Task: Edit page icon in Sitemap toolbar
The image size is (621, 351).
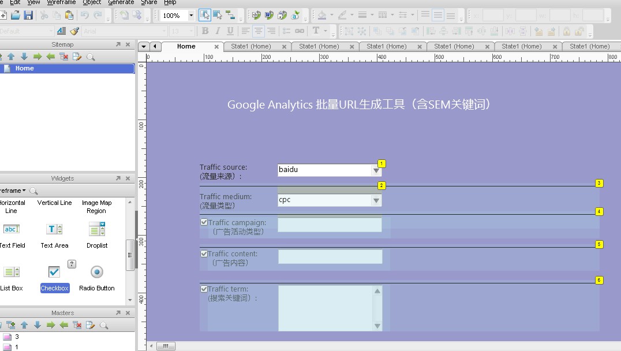Action: (77, 57)
